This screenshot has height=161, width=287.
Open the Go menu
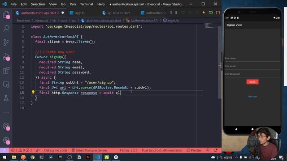point(63,4)
